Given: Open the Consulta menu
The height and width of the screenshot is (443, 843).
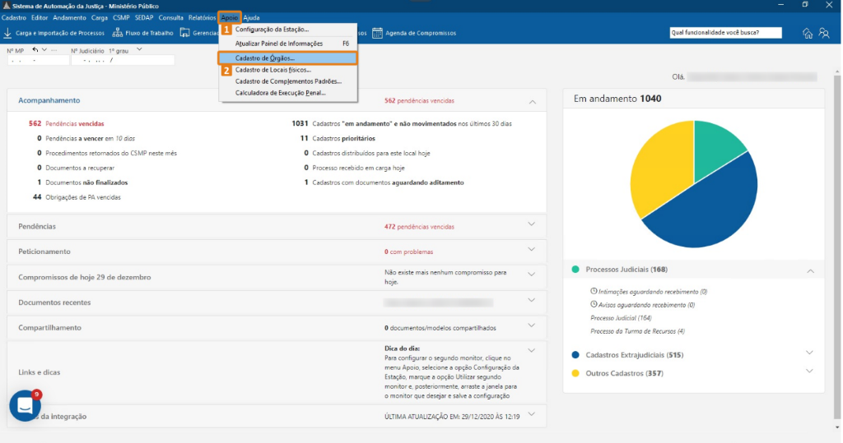Looking at the screenshot, I should [171, 18].
